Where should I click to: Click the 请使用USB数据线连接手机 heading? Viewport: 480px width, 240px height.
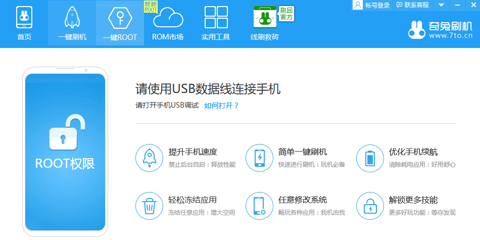(208, 89)
